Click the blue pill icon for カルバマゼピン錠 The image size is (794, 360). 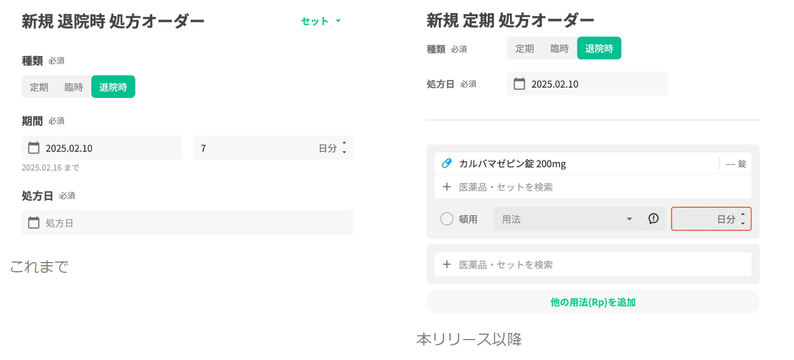446,164
